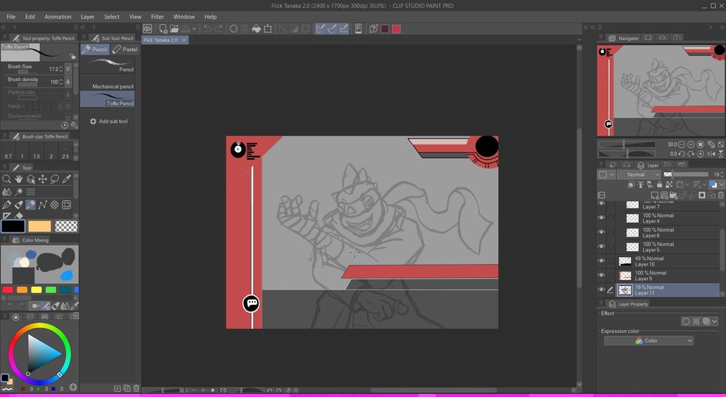Zoom out using Navigator minus icon

(682, 144)
